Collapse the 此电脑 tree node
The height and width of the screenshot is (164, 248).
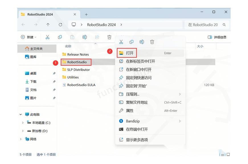tap(21, 114)
